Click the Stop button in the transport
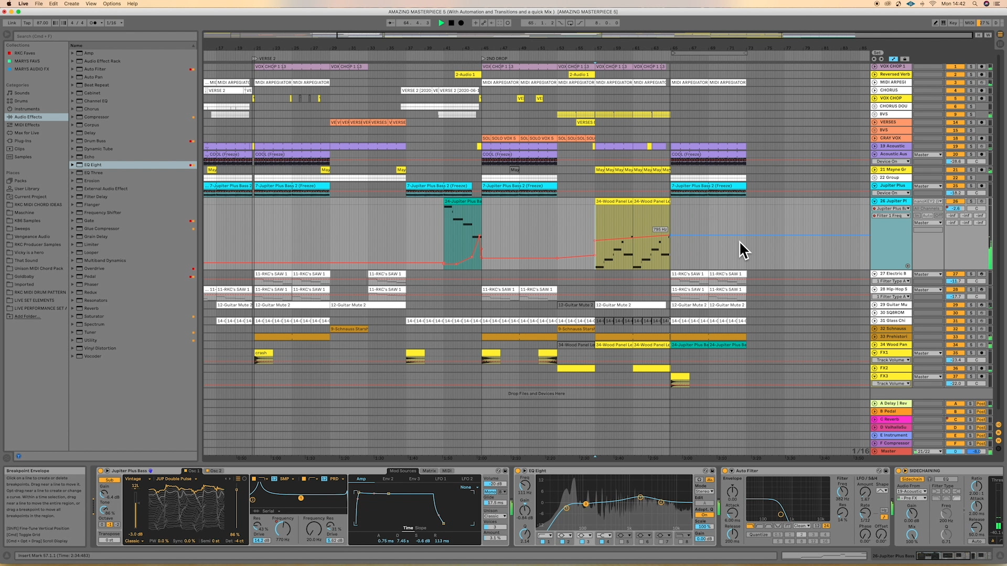 (x=451, y=23)
